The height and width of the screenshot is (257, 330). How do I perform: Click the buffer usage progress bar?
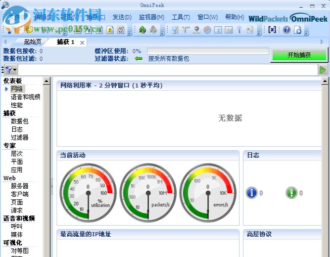pos(208,51)
